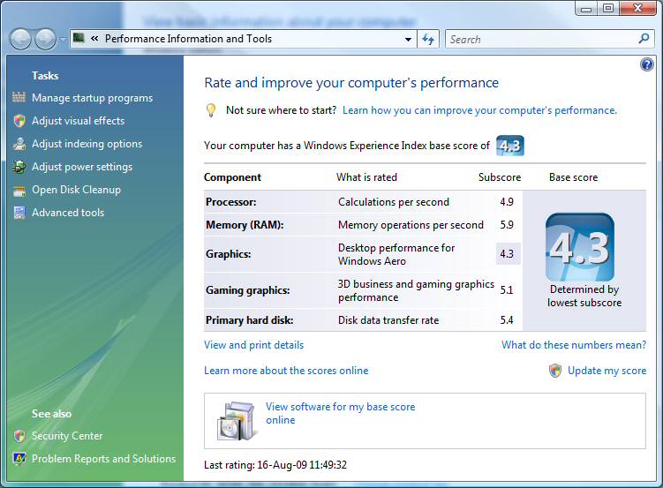Image resolution: width=663 pixels, height=488 pixels.
Task: Open Adjust power settings
Action: pyautogui.click(x=82, y=167)
